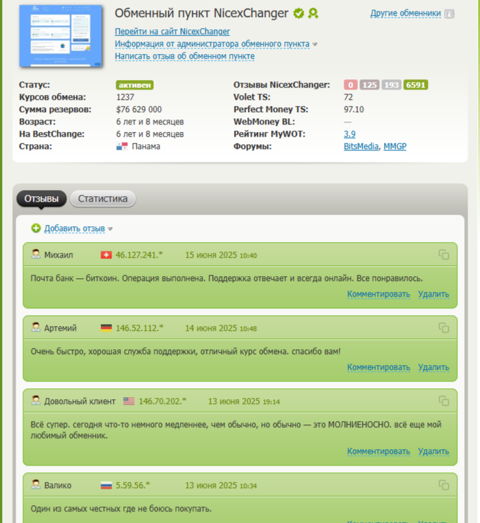This screenshot has width=480, height=523.
Task: Click the IP address 46.127.241.*
Action: tap(139, 255)
